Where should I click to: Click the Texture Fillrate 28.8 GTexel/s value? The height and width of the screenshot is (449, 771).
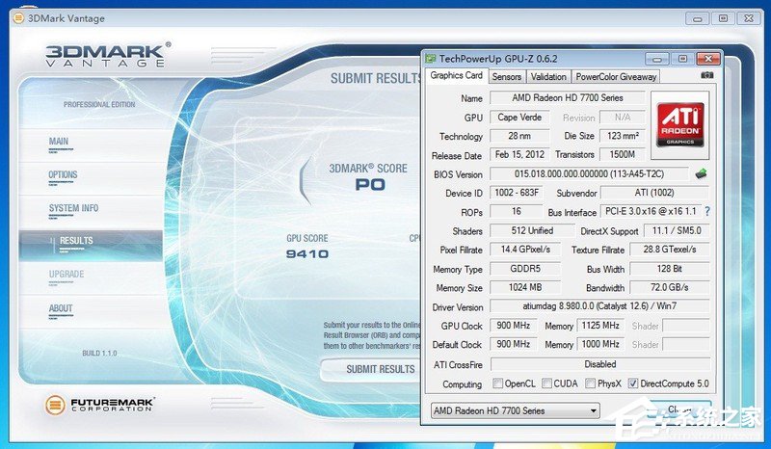click(x=670, y=250)
